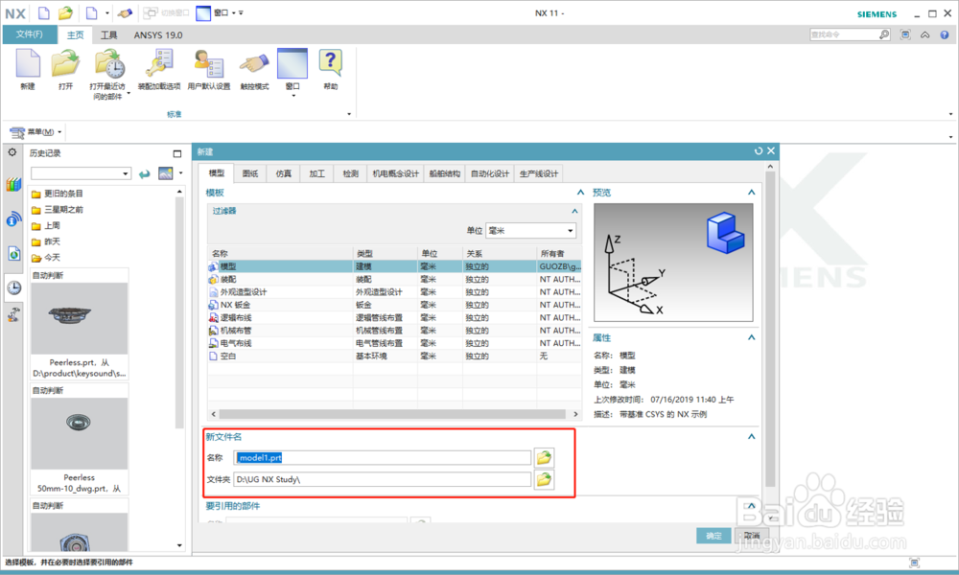Click the fullscreen icon in top right ribbon

coord(905,34)
